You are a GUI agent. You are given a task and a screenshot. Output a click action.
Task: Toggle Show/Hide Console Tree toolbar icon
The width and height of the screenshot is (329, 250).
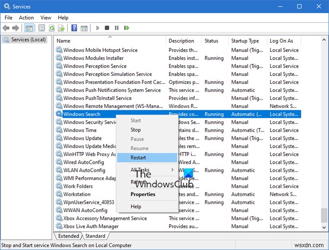29,28
